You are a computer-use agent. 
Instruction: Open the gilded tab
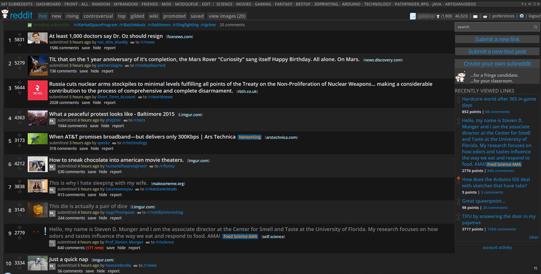[138, 16]
